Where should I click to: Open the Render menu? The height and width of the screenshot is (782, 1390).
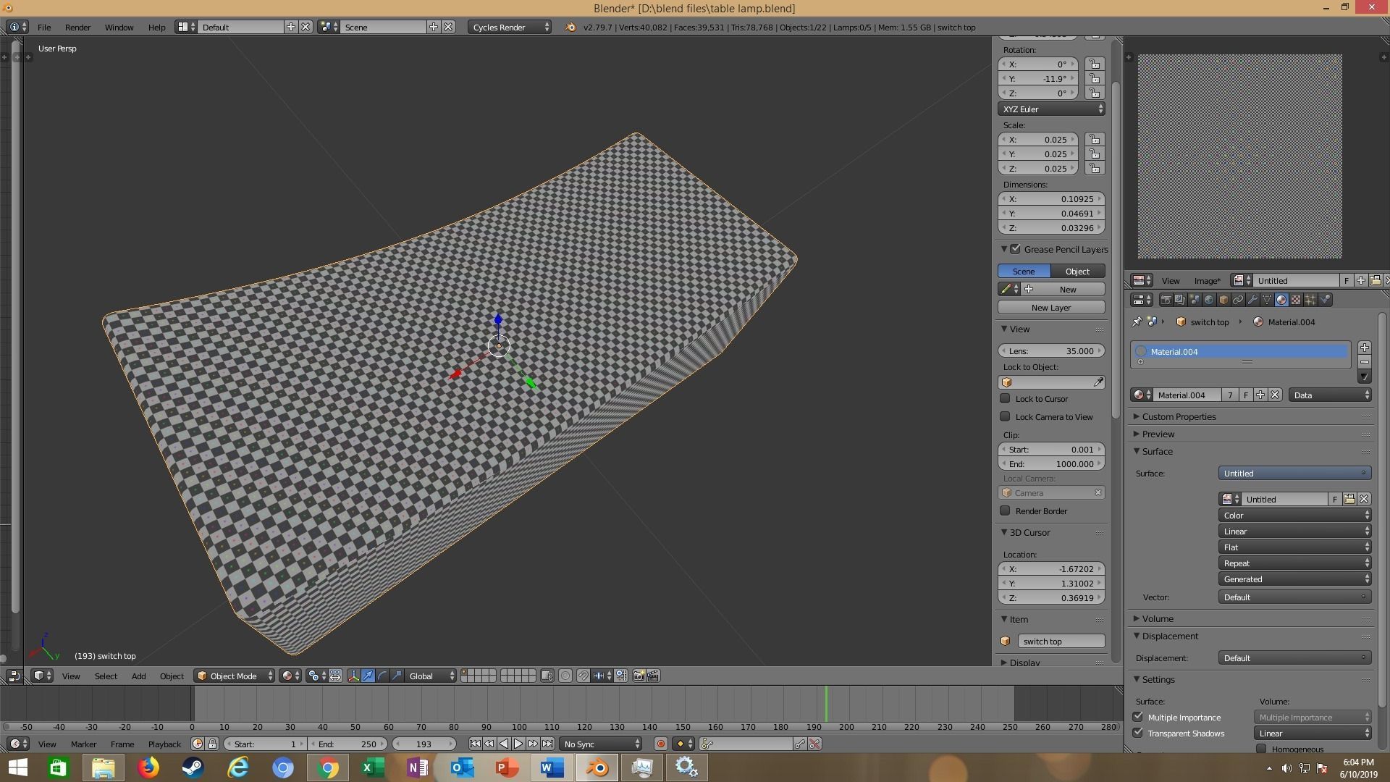pyautogui.click(x=77, y=27)
